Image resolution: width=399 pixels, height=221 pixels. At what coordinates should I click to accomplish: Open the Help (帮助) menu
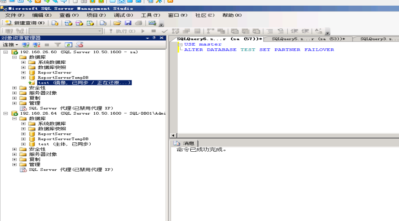[232, 15]
